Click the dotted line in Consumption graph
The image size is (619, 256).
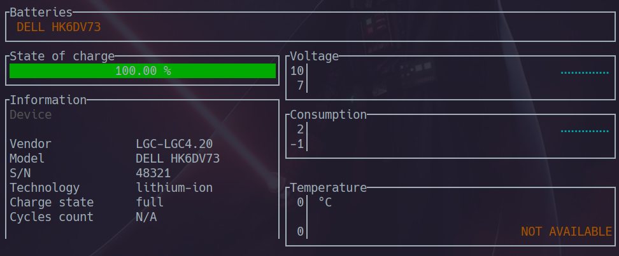point(585,131)
